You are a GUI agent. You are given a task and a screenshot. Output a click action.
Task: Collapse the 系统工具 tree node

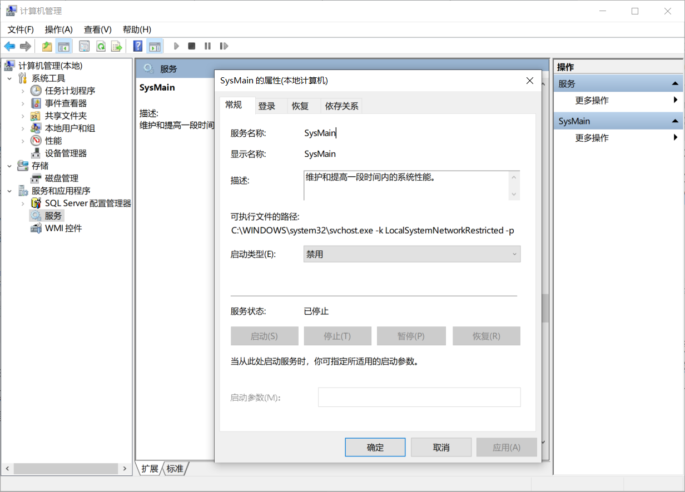coord(9,78)
